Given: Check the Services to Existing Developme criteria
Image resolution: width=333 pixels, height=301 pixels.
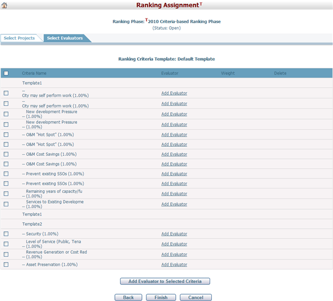Looking at the screenshot, I should (x=6, y=204).
